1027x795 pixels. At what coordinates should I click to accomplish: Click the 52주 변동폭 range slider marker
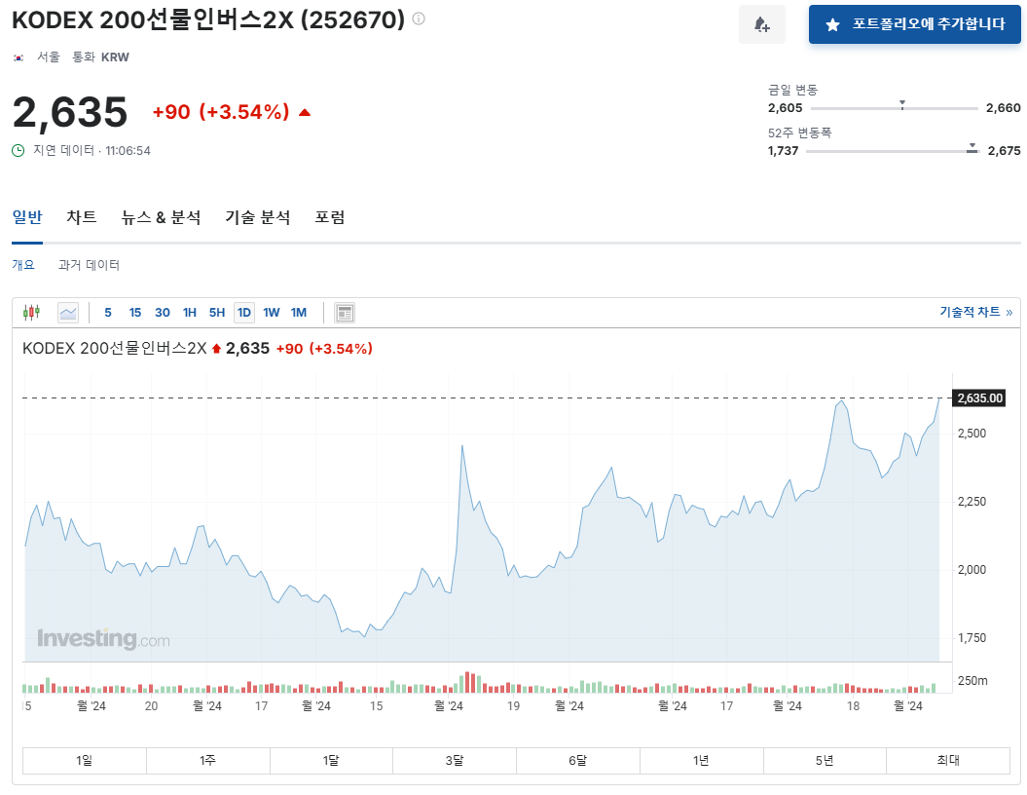972,147
